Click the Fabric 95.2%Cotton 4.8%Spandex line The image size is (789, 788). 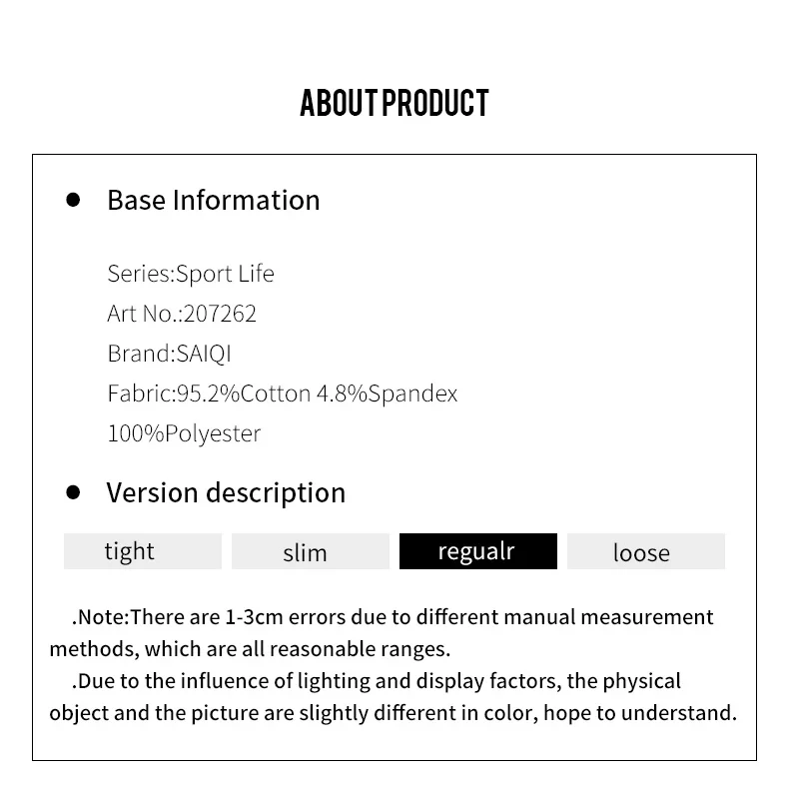tap(283, 394)
